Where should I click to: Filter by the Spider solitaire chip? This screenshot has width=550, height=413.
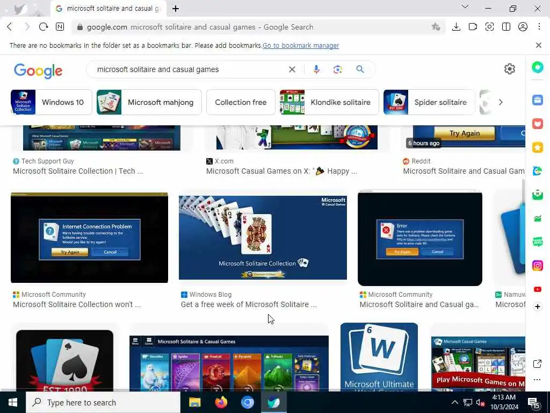[429, 102]
